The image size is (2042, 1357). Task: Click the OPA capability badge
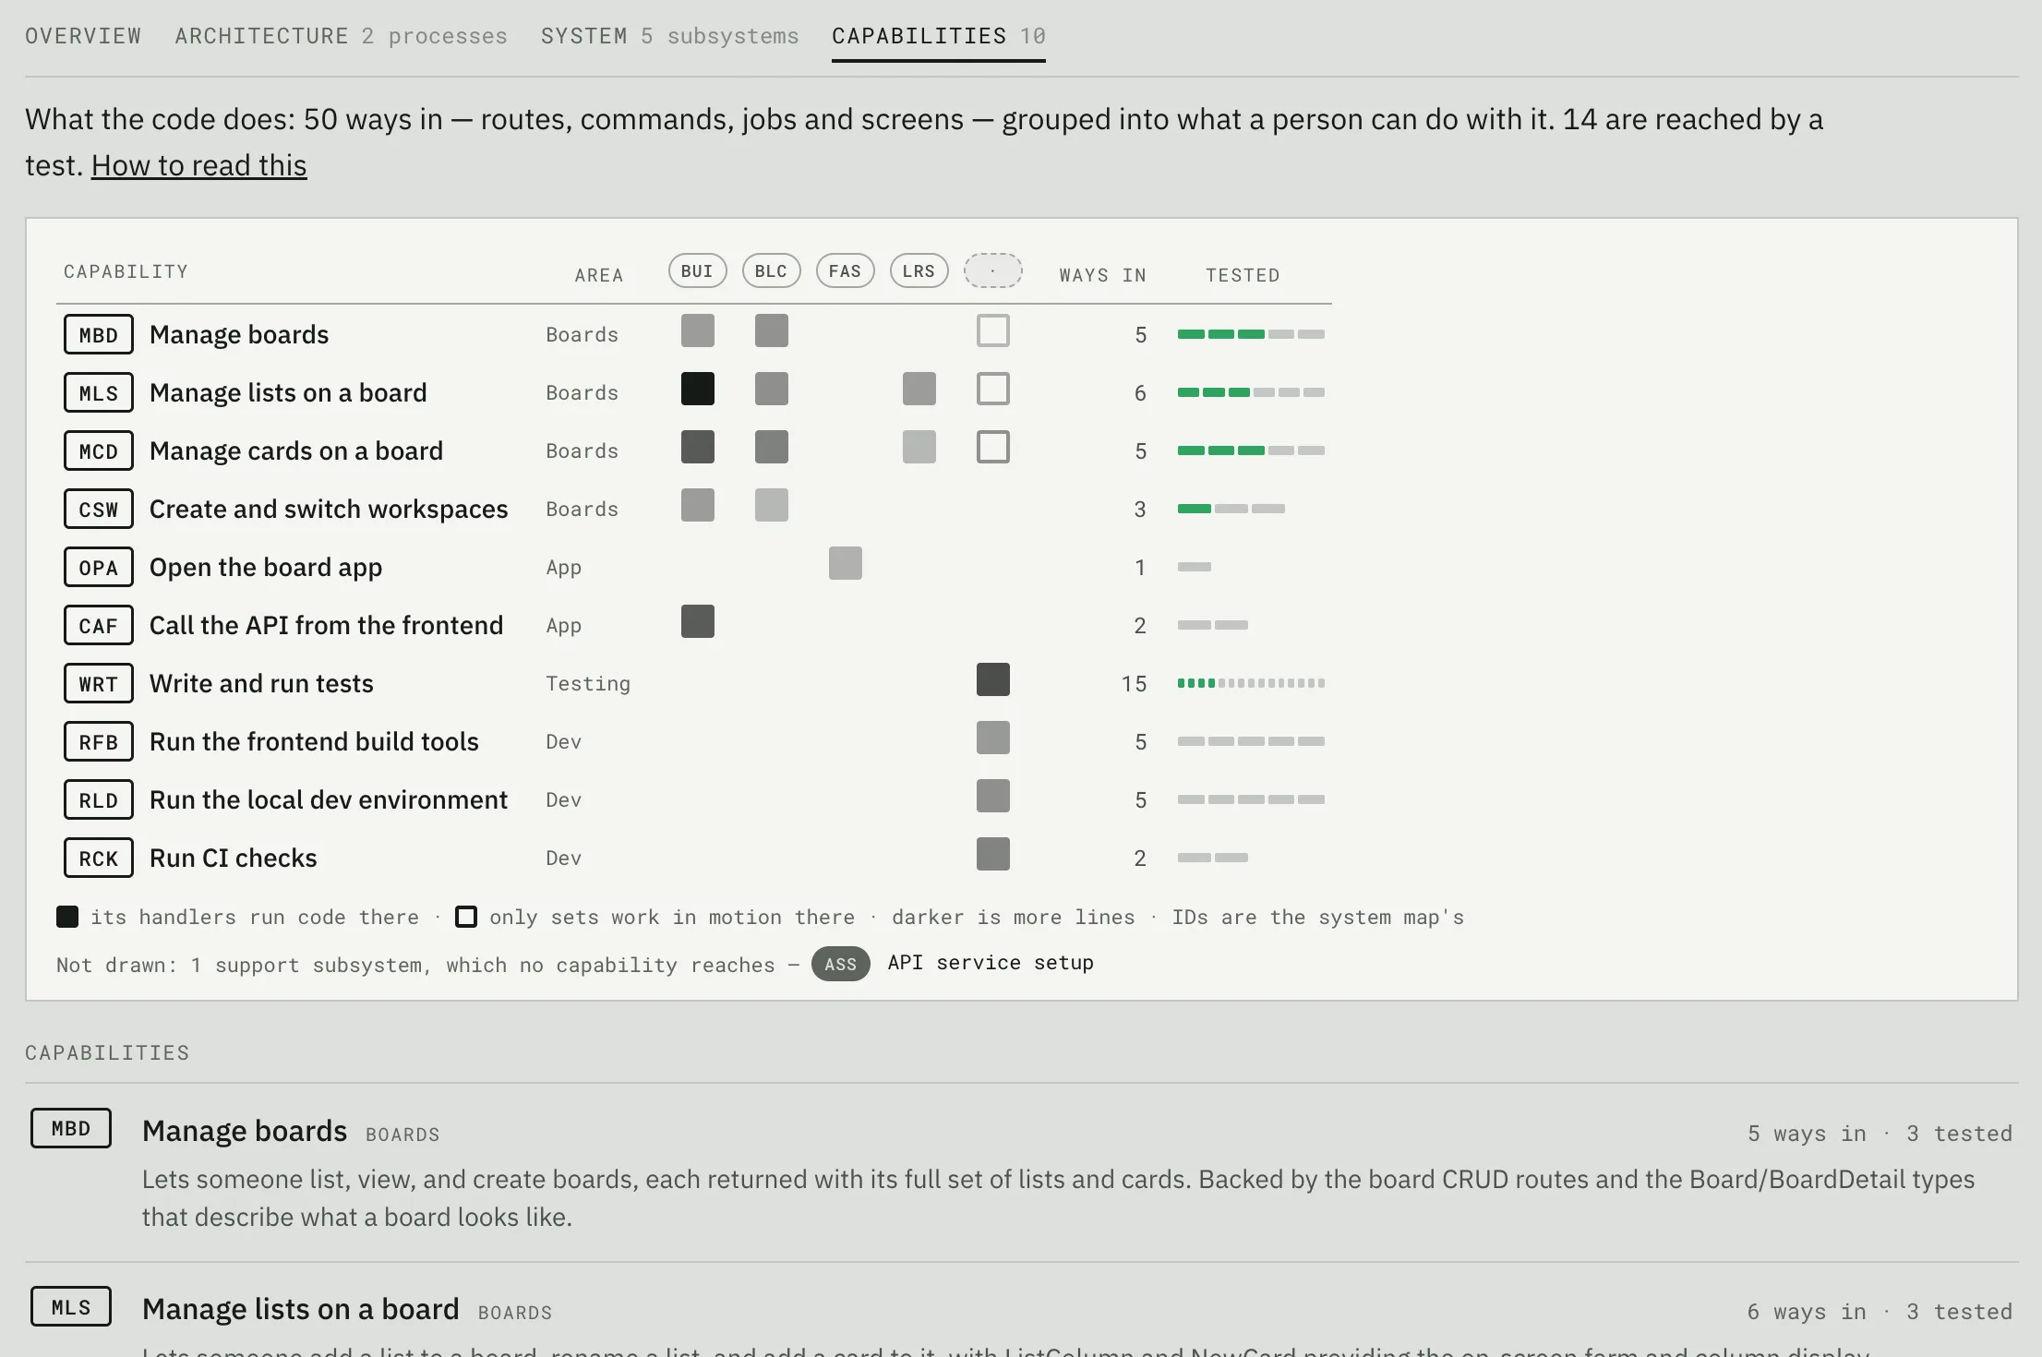click(x=99, y=567)
